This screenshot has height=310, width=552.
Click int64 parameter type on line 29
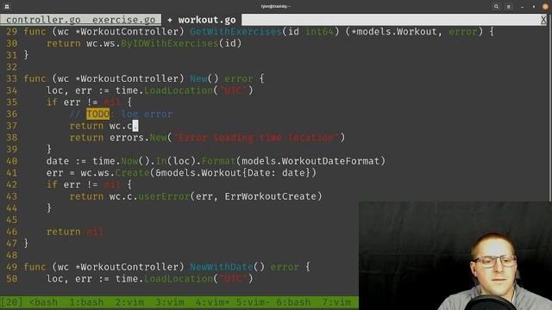pos(319,32)
